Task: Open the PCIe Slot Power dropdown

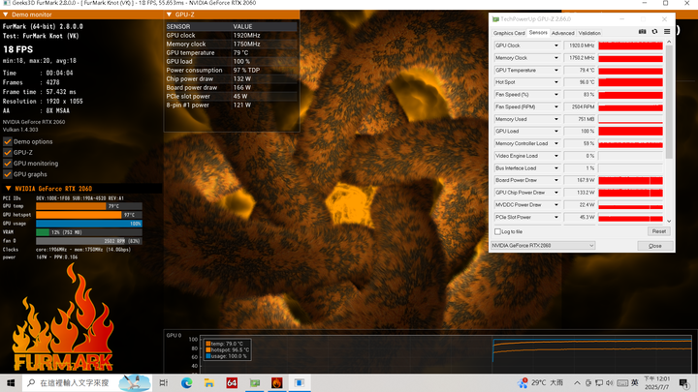Action: point(556,218)
